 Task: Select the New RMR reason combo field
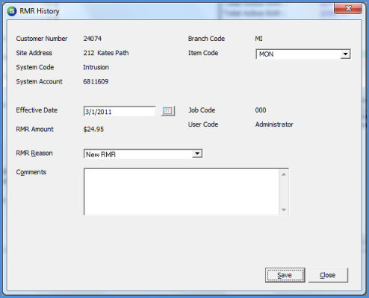(x=143, y=154)
